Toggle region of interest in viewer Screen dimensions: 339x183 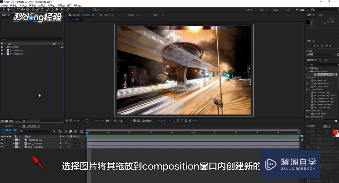pos(134,121)
